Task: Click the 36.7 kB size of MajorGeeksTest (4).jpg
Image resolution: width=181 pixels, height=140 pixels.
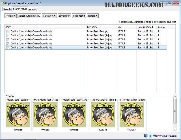Action: 121,39
